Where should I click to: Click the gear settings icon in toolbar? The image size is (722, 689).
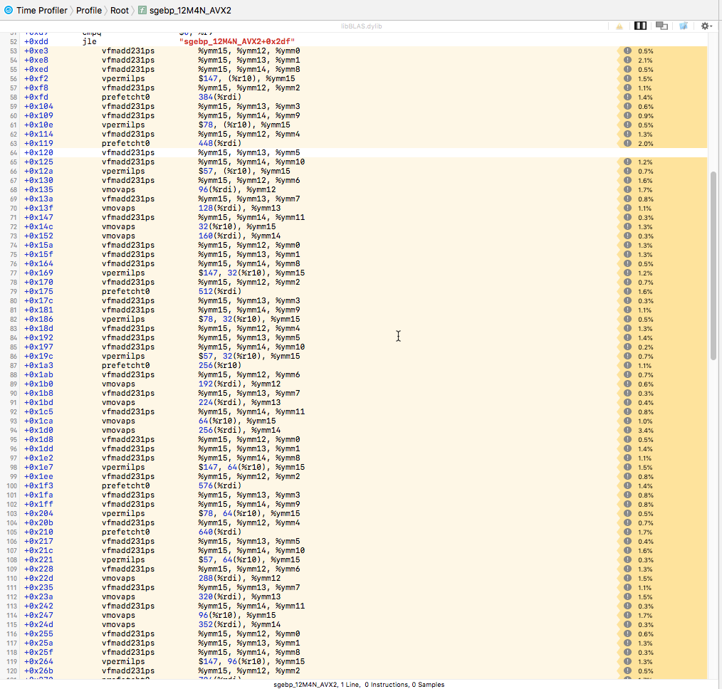(703, 25)
